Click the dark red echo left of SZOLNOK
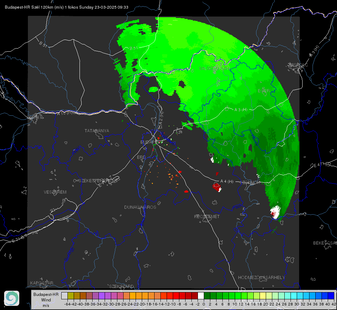This screenshot has height=310, width=337. (x=217, y=186)
